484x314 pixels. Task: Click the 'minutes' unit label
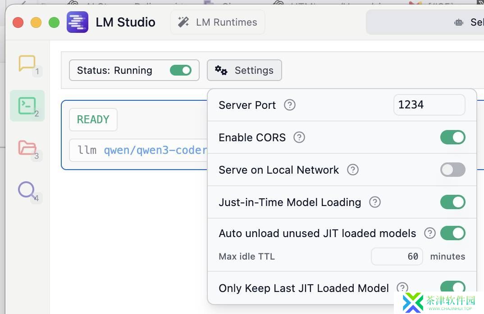coord(447,256)
